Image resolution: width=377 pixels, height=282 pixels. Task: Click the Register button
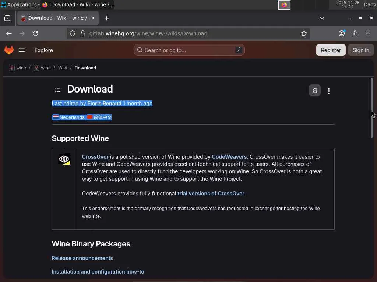coord(331,50)
